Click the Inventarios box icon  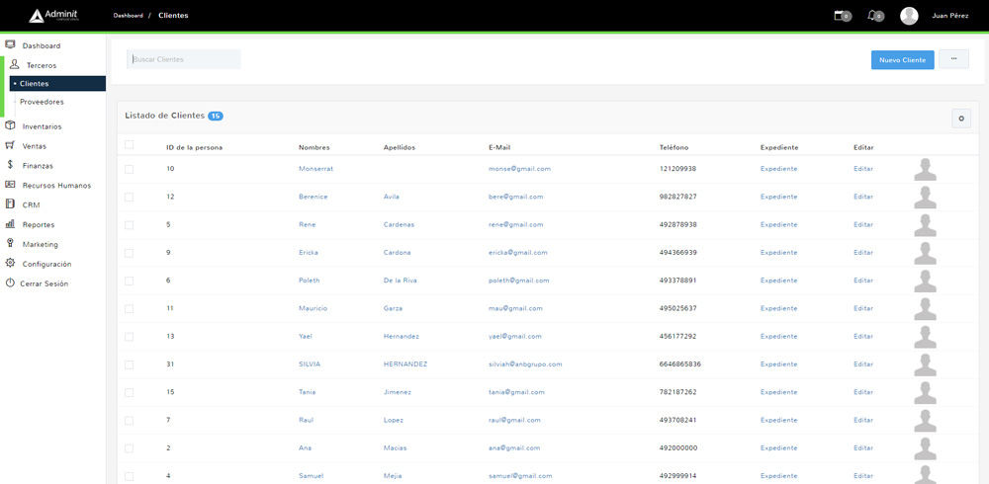pos(10,125)
